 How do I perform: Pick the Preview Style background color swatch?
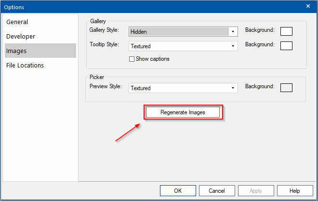click(286, 88)
